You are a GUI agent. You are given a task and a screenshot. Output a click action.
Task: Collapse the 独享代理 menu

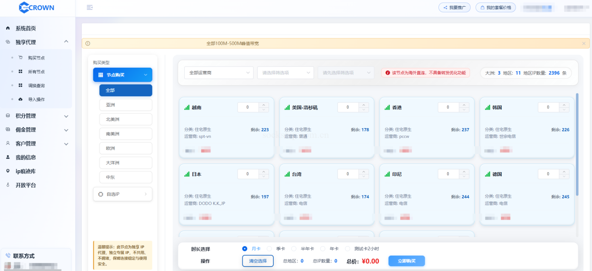pyautogui.click(x=66, y=41)
